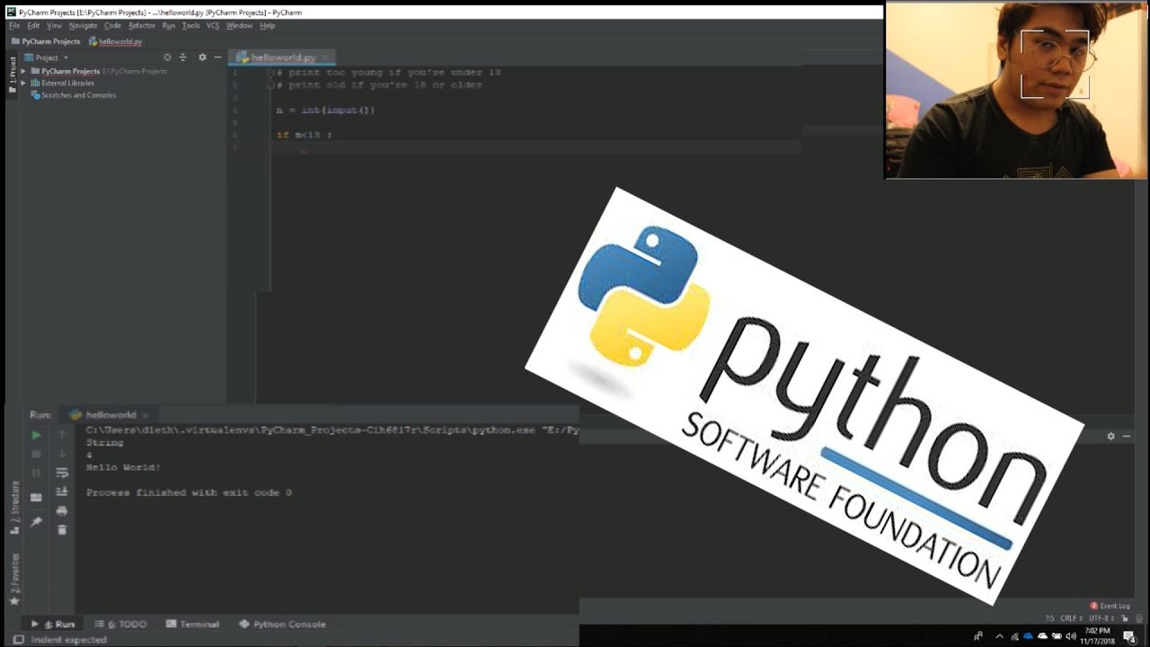Open the Event Log
Viewport: 1150px width, 647px height.
(x=1110, y=606)
